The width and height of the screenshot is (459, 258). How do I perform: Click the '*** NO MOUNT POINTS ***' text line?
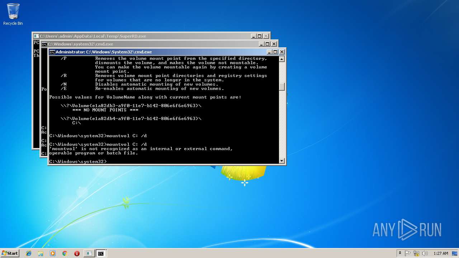coord(105,110)
